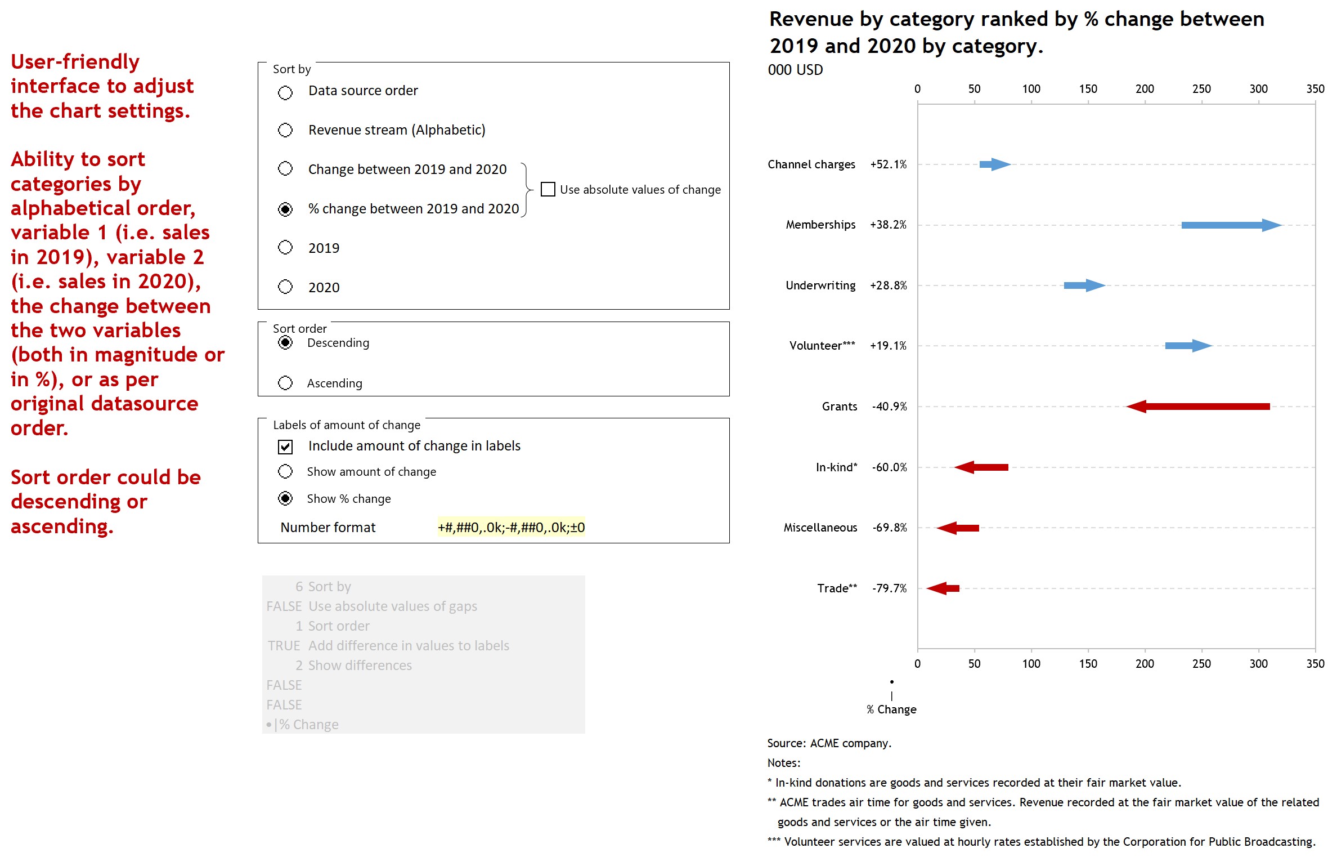1337x857 pixels.
Task: Select the red Trade arrow
Action: pos(943,588)
